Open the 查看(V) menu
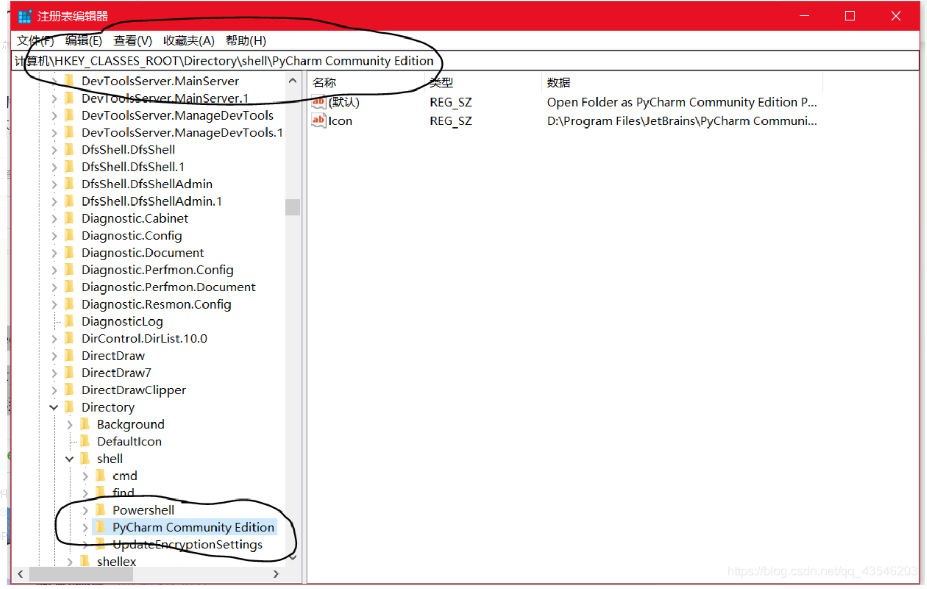The width and height of the screenshot is (927, 589). click(x=133, y=41)
